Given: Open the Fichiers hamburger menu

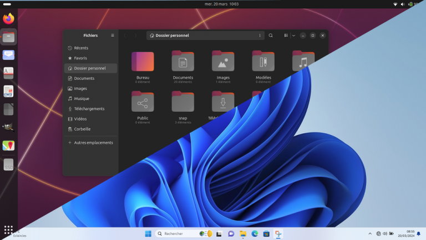Looking at the screenshot, I should [113, 36].
